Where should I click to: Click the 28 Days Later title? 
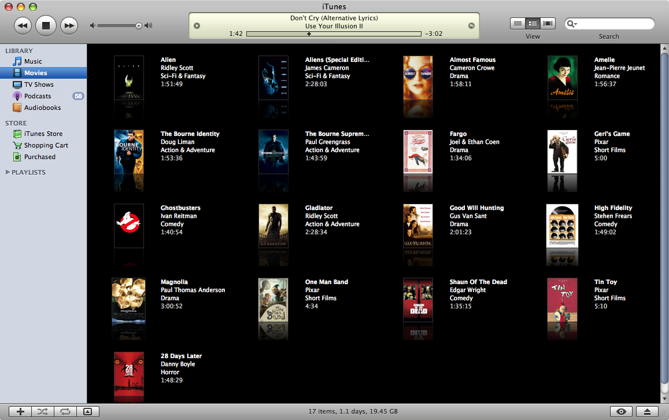point(182,356)
